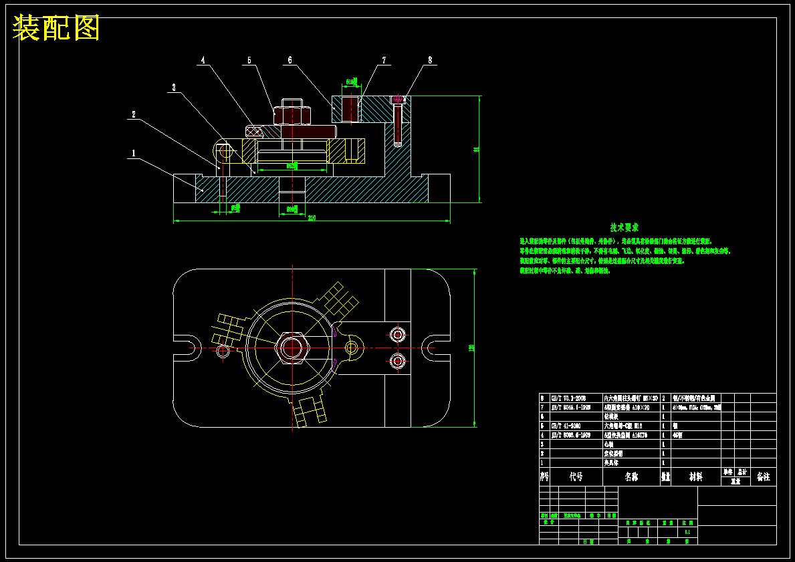This screenshot has width=795, height=562.
Task: Select the 六角螺母-C级 M16 name cell
Action: [x=631, y=426]
